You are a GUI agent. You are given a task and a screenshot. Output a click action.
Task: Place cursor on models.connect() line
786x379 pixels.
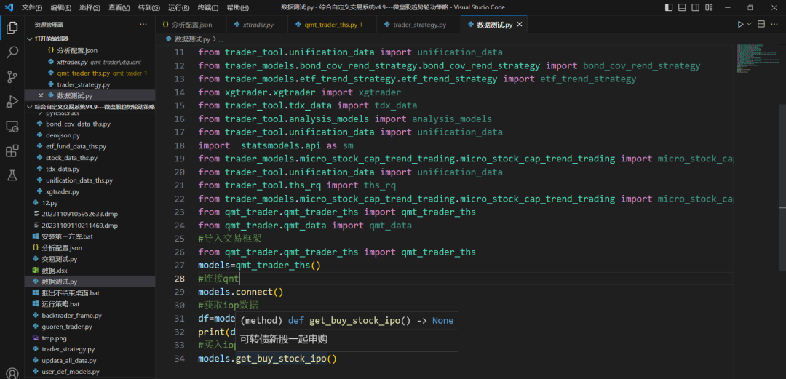tap(241, 292)
